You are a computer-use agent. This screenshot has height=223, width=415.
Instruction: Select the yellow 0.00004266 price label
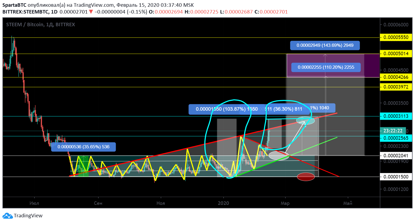pyautogui.click(x=396, y=77)
